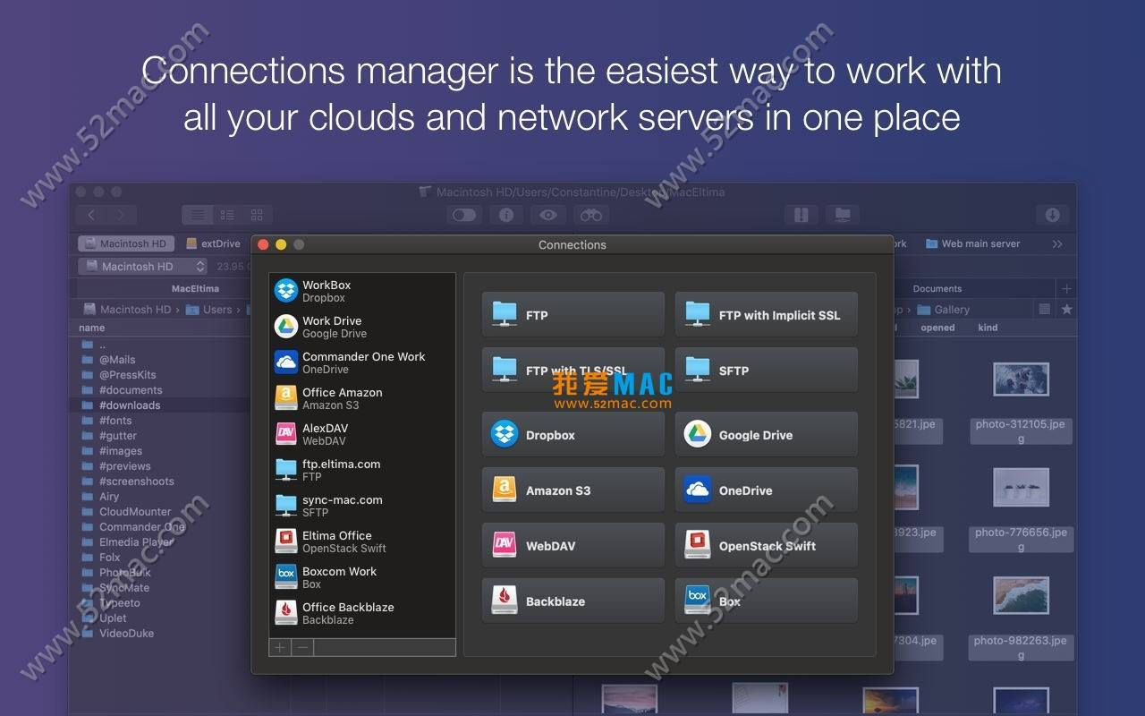Viewport: 1145px width, 716px height.
Task: Select sync-mac.com SFTP connection
Action: 362,506
